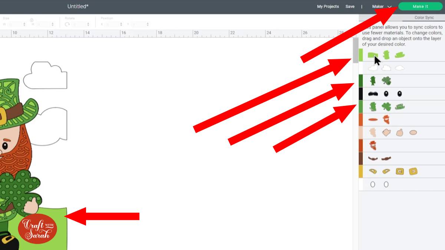Viewport: 445px width, 250px height.
Task: Click the Width value stepper arrows
Action: pos(24,24)
